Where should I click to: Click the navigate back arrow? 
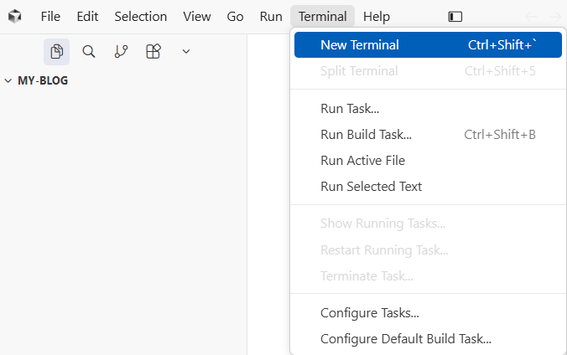pos(530,17)
